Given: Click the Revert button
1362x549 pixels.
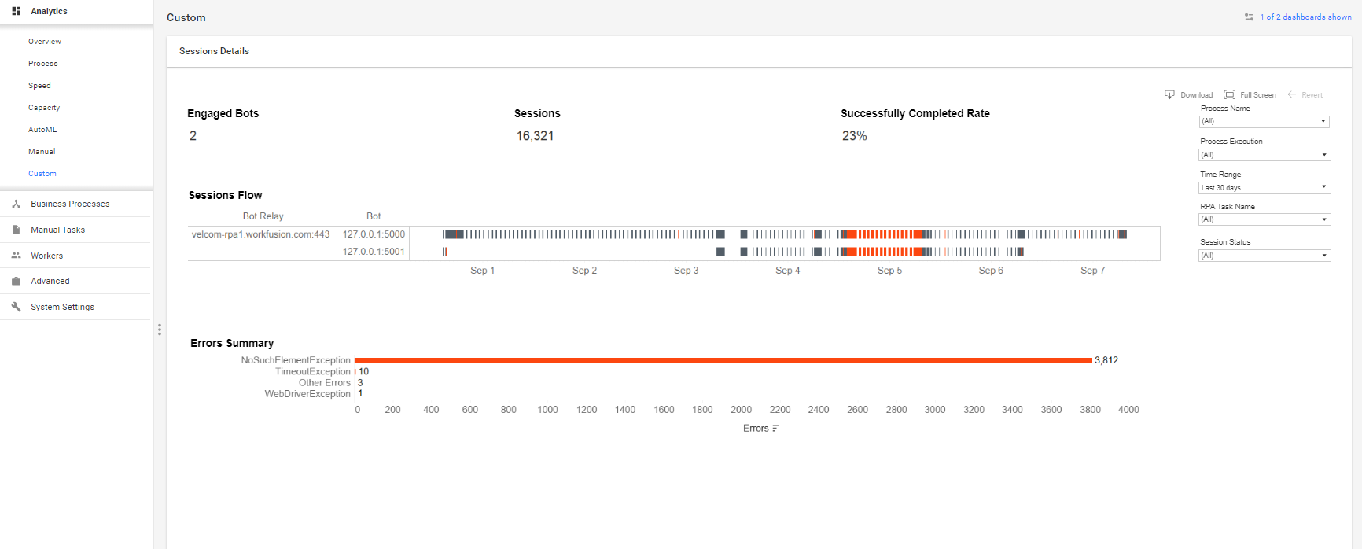Looking at the screenshot, I should click(1305, 94).
